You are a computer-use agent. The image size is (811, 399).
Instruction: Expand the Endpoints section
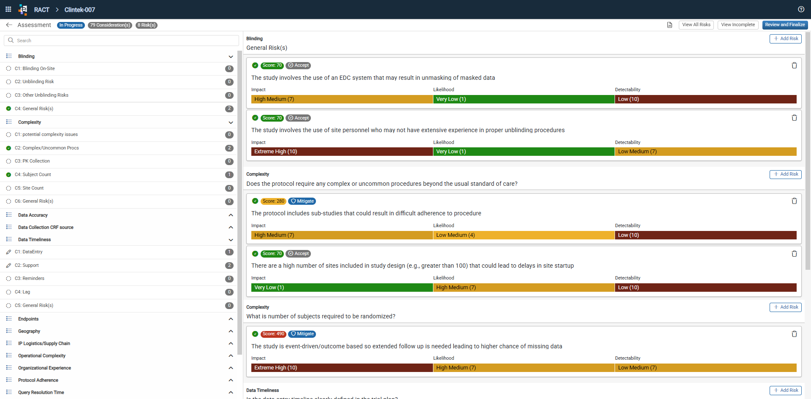pos(231,319)
